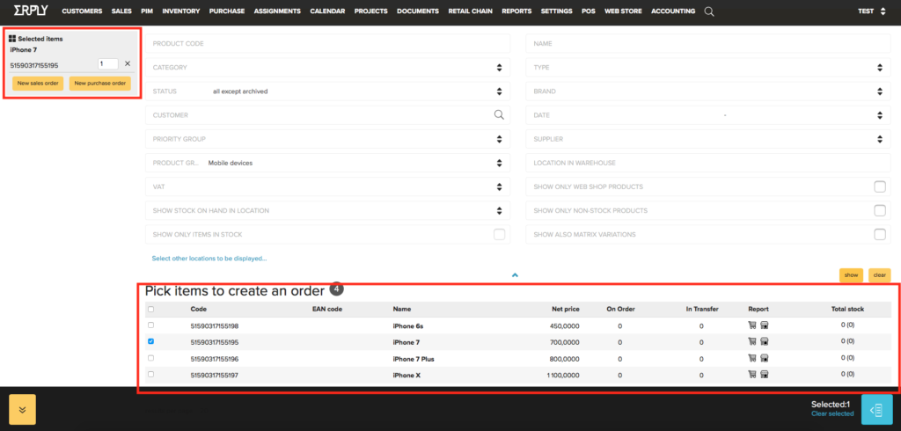Open the Type dropdown
The width and height of the screenshot is (901, 431).
pyautogui.click(x=708, y=67)
